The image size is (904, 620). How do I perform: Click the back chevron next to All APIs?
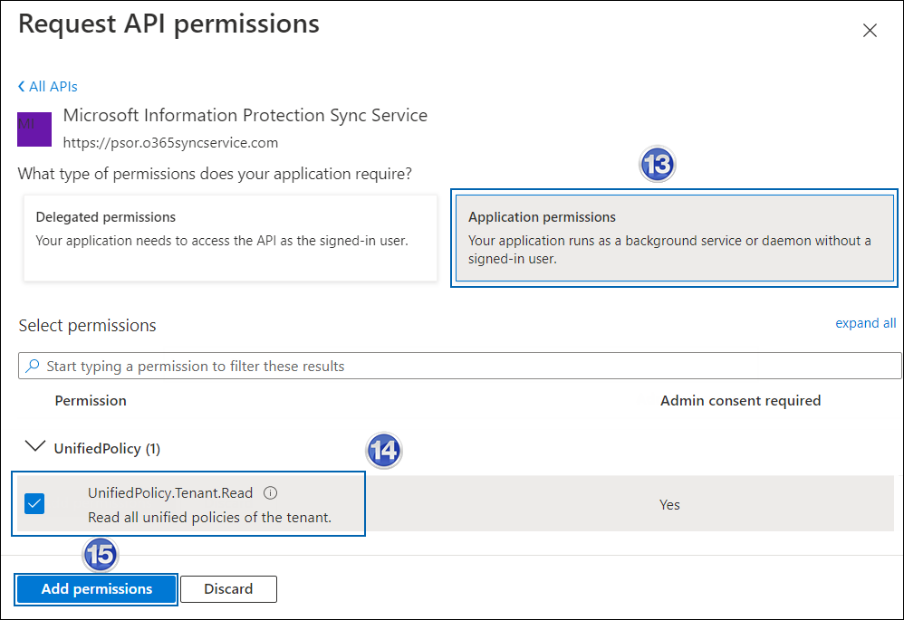[20, 86]
